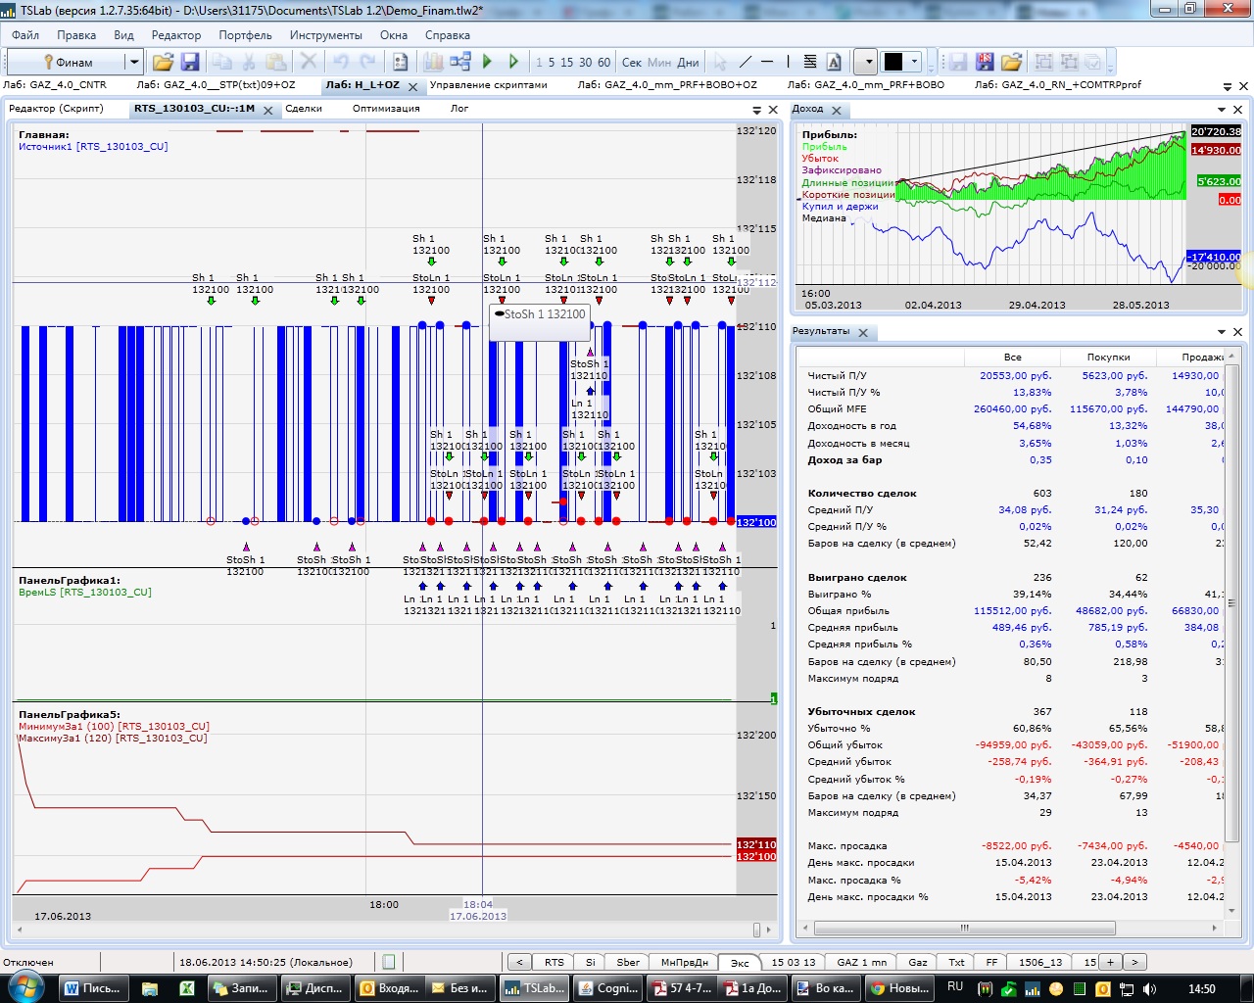Open the Доход panel options dropdown arrow
The image size is (1254, 1003).
1222,110
